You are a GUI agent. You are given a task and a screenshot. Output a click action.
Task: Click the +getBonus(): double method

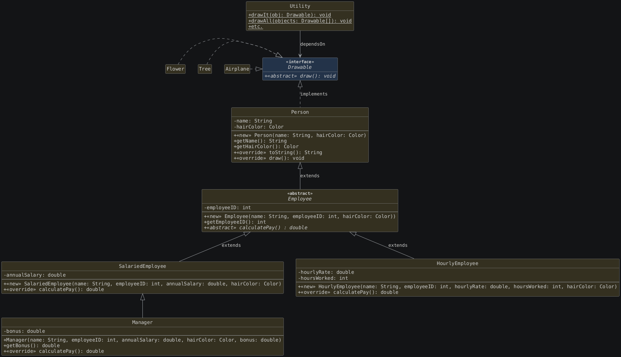(x=32, y=345)
